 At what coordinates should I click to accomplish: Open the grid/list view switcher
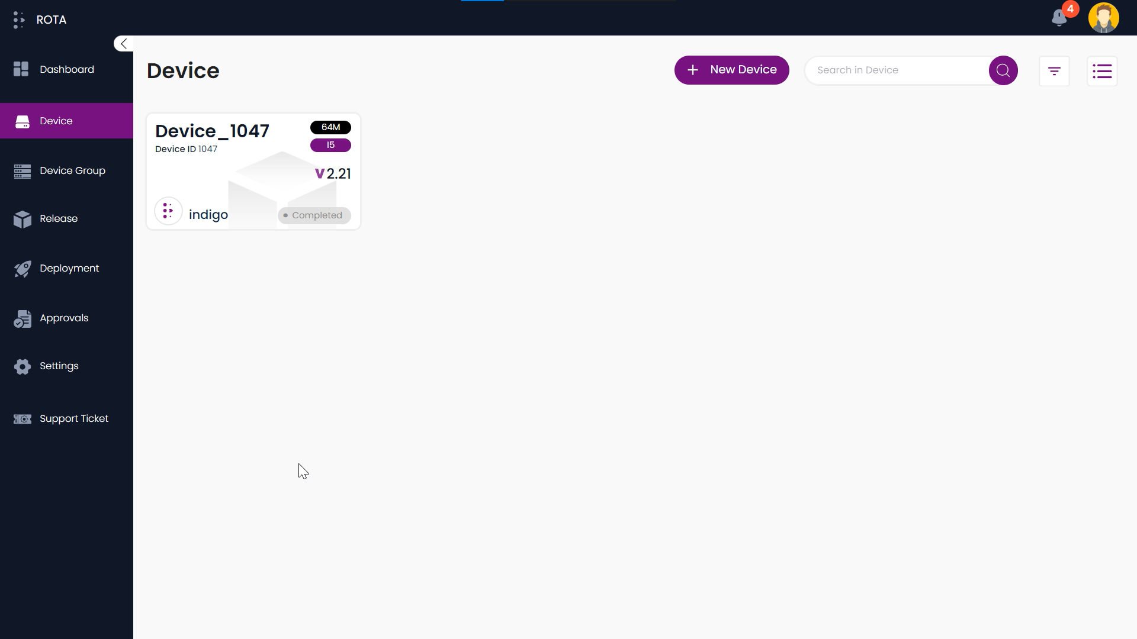pyautogui.click(x=1103, y=70)
